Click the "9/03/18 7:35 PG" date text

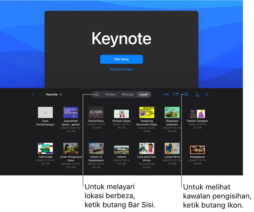(96, 164)
